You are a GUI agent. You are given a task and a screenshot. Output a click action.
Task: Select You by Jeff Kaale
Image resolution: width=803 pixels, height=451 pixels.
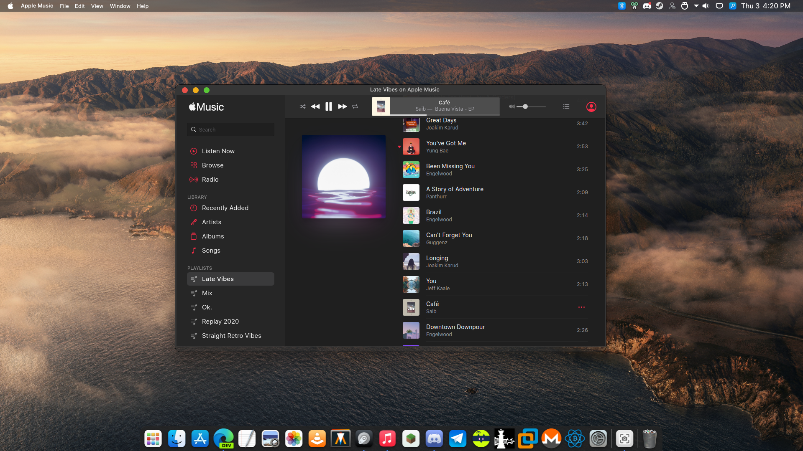[495, 284]
